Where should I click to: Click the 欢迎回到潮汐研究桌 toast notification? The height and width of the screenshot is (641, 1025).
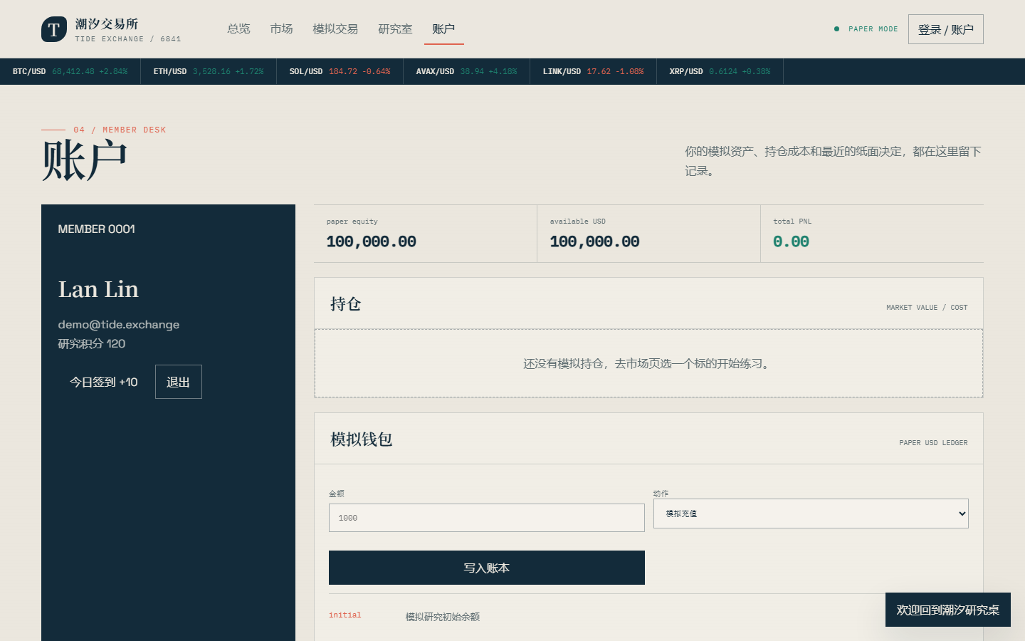[x=948, y=610]
